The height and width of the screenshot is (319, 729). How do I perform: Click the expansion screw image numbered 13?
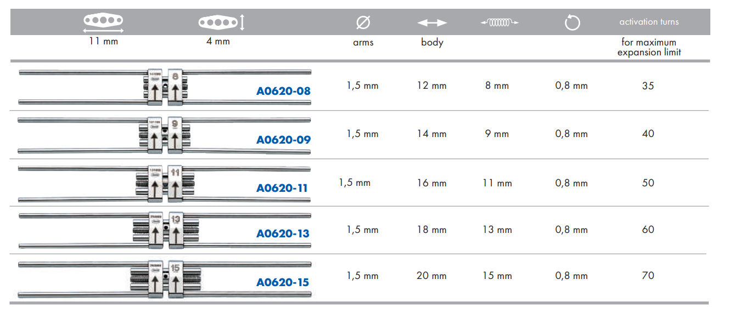click(x=165, y=230)
